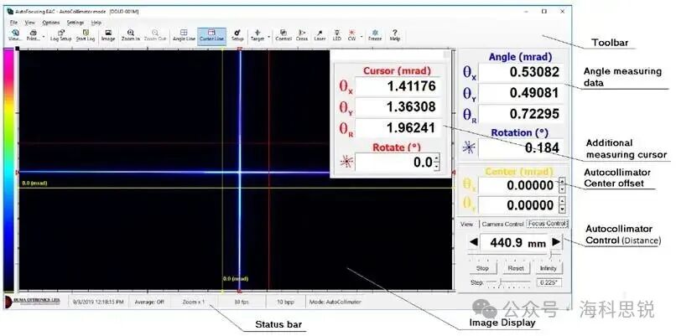The width and height of the screenshot is (676, 336).
Task: Switch to the Camera Control tab
Action: pos(502,225)
